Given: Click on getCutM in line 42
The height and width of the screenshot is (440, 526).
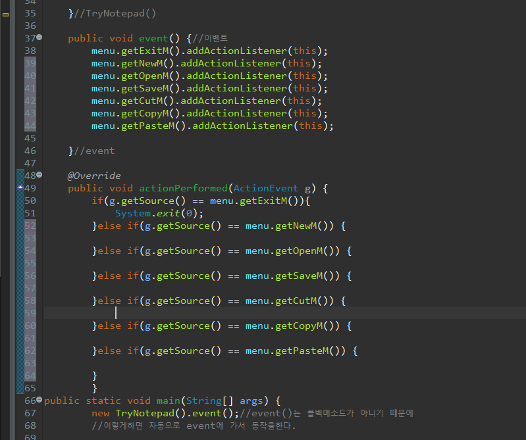Looking at the screenshot, I should [x=142, y=101].
